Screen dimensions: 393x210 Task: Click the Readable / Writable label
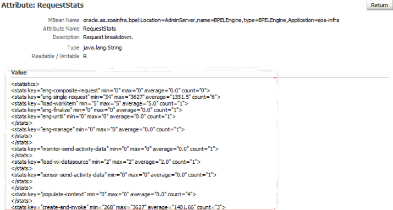tap(56, 56)
